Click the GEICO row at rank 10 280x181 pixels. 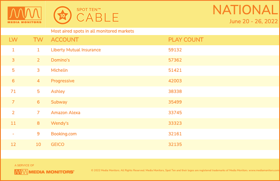[x=140, y=144]
